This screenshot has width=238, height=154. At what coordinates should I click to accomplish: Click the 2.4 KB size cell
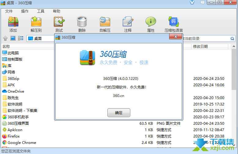147,142
